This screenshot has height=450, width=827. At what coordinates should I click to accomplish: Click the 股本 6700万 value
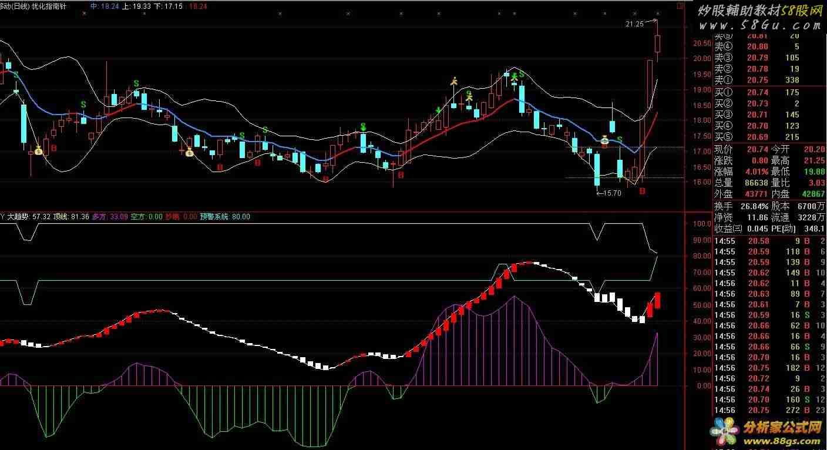point(812,206)
